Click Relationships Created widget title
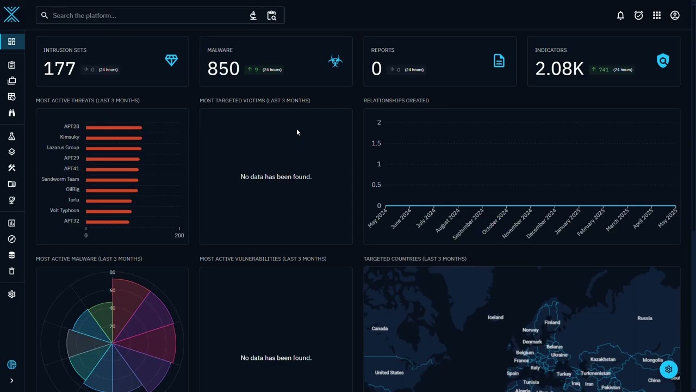The height and width of the screenshot is (392, 696). [396, 101]
